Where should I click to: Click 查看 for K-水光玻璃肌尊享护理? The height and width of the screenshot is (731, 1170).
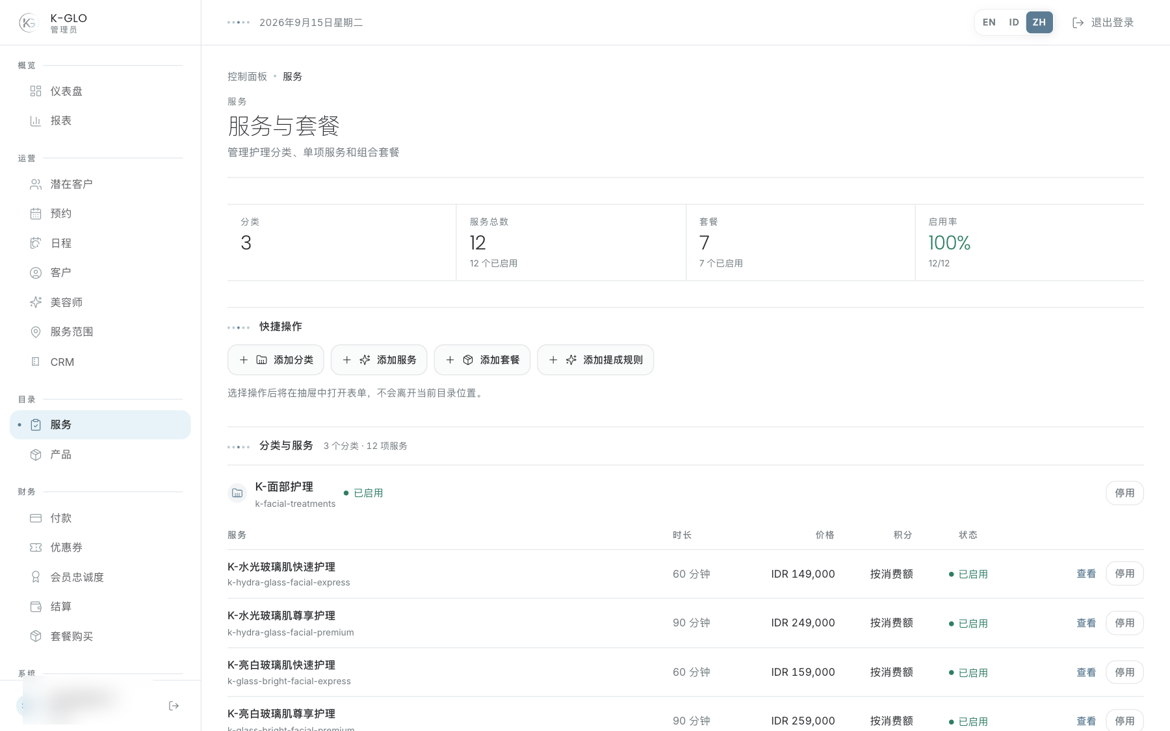pyautogui.click(x=1086, y=623)
